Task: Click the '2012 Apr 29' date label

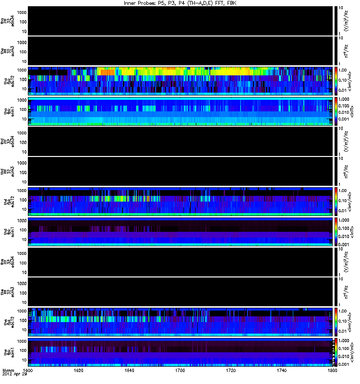Action: 14,374
